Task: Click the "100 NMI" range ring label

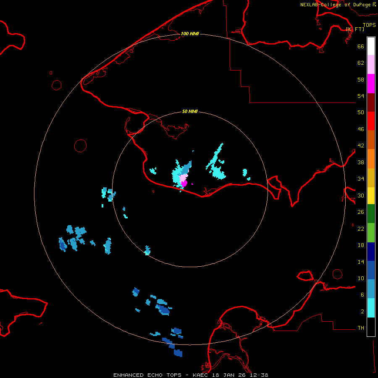Action: 190,34
